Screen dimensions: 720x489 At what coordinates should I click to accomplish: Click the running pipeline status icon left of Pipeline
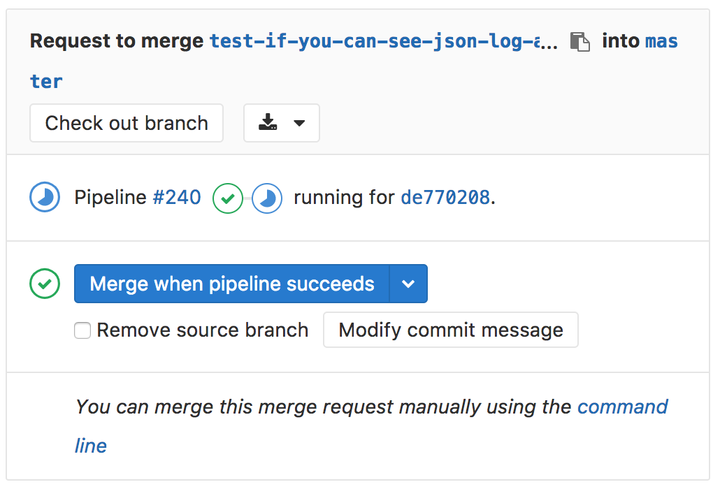(45, 198)
